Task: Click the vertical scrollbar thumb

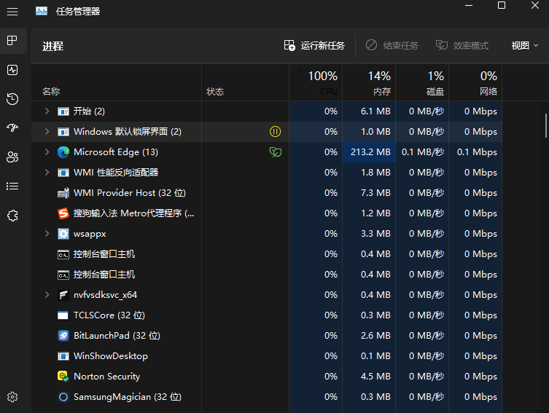Action: 546,125
